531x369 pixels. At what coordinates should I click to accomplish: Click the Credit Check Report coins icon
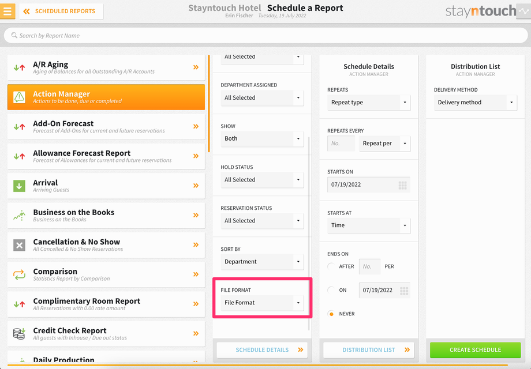click(19, 333)
